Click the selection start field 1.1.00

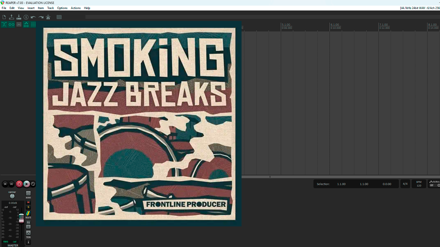(341, 184)
